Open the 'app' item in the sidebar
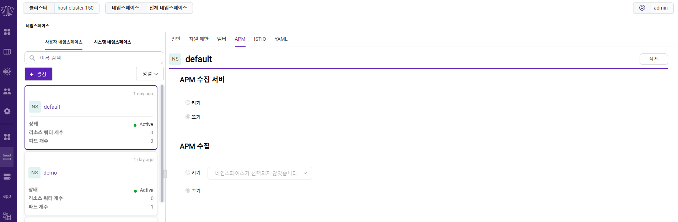 click(7, 196)
